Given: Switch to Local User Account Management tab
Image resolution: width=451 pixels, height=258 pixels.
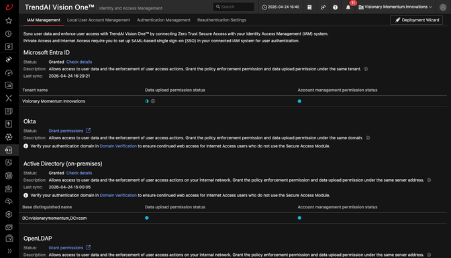Looking at the screenshot, I should [x=99, y=20].
